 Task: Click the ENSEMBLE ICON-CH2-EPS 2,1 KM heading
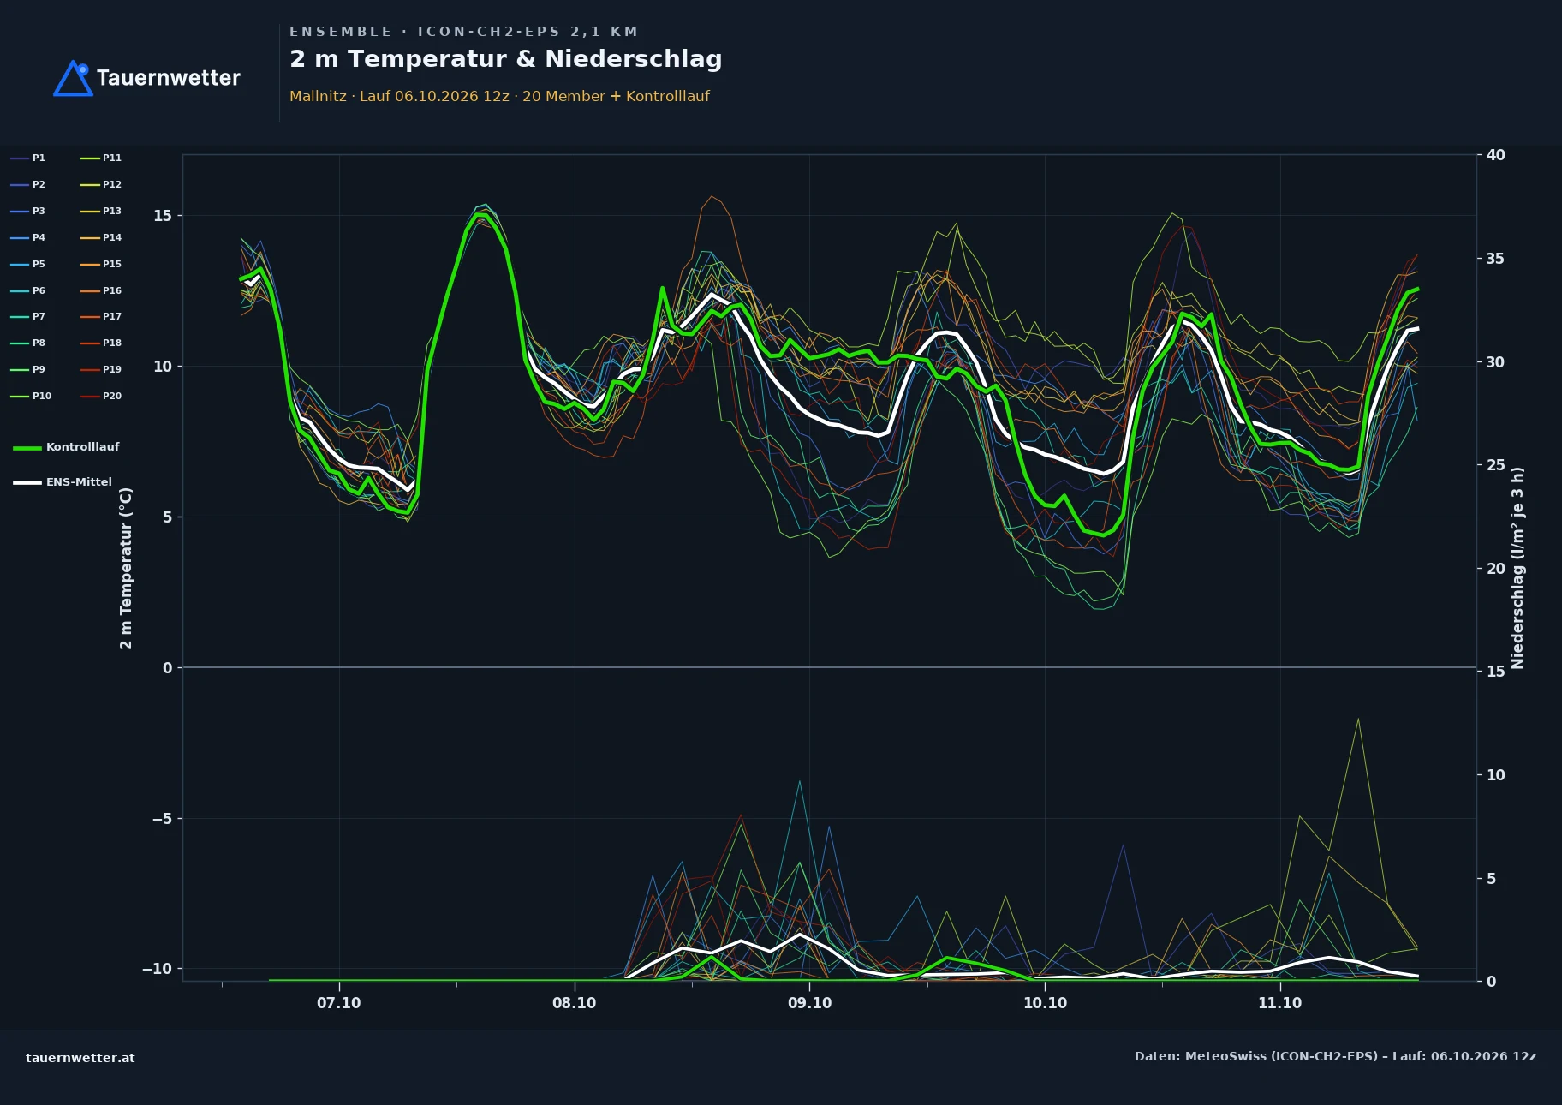click(x=464, y=32)
